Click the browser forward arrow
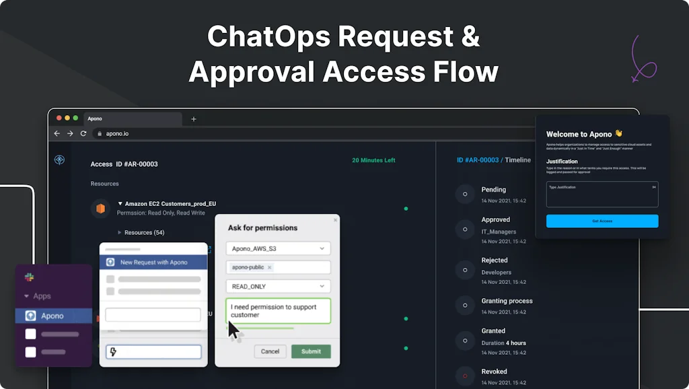This screenshot has height=389, width=689. pyautogui.click(x=70, y=133)
